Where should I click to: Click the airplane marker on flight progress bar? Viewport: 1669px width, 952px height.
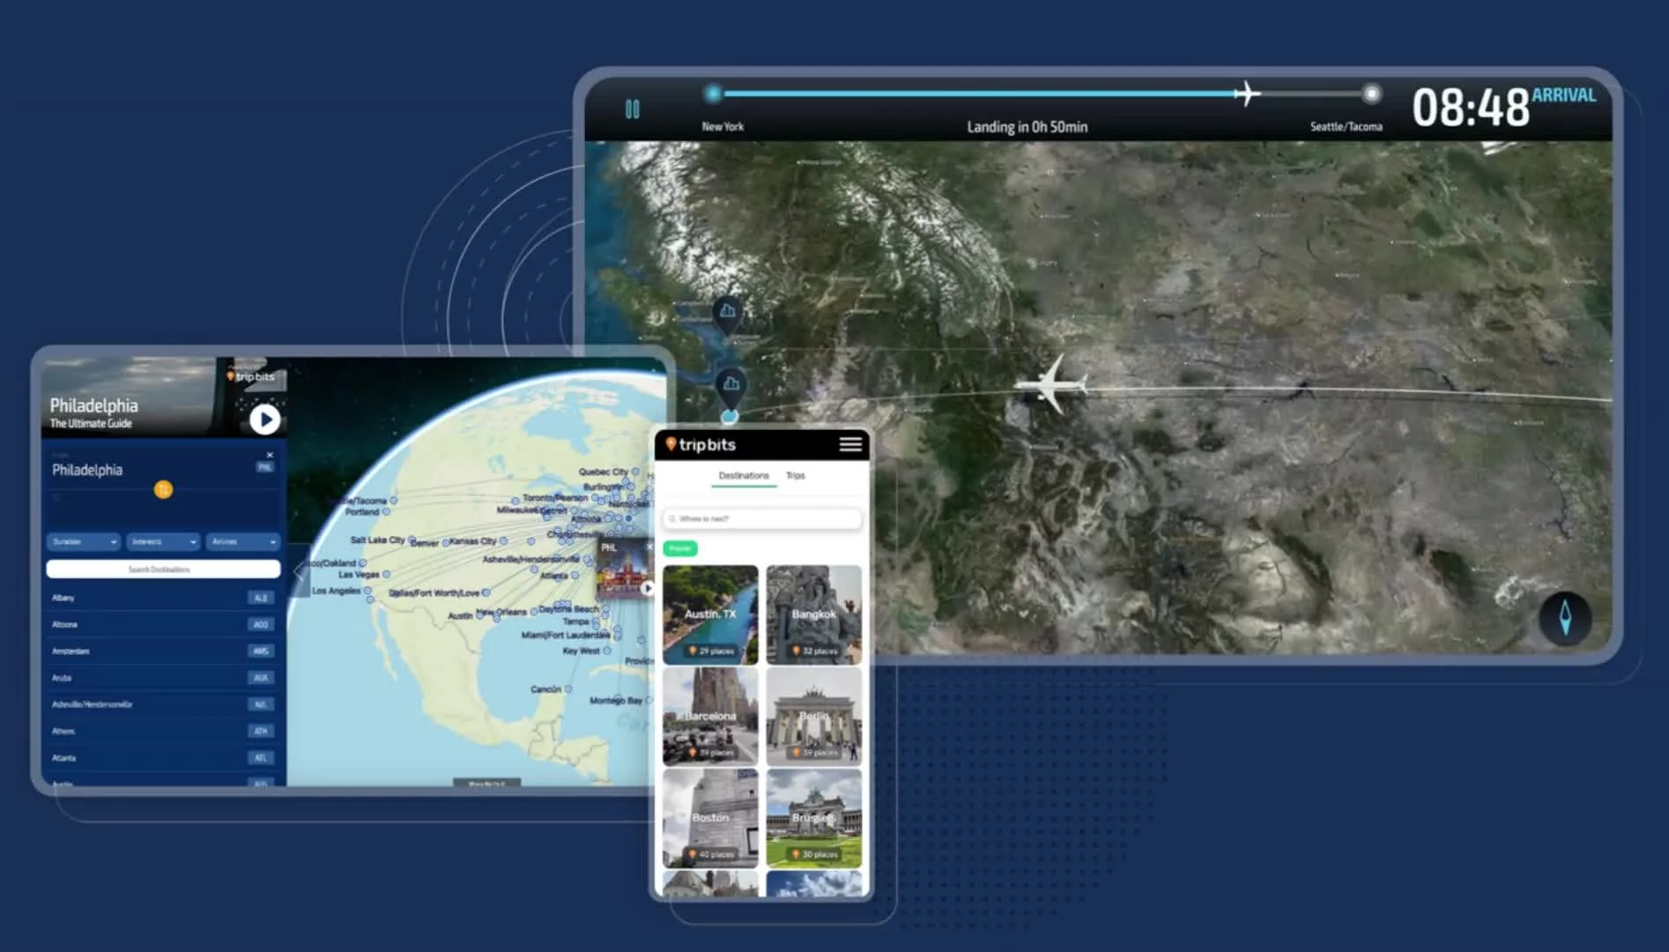pyautogui.click(x=1246, y=93)
